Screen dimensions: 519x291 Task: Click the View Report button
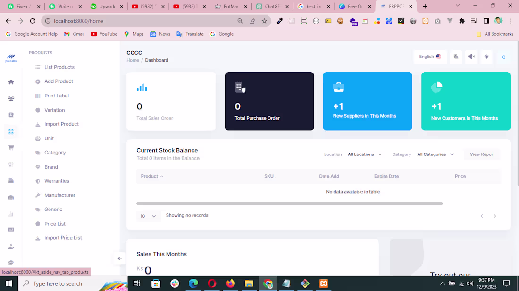click(482, 154)
